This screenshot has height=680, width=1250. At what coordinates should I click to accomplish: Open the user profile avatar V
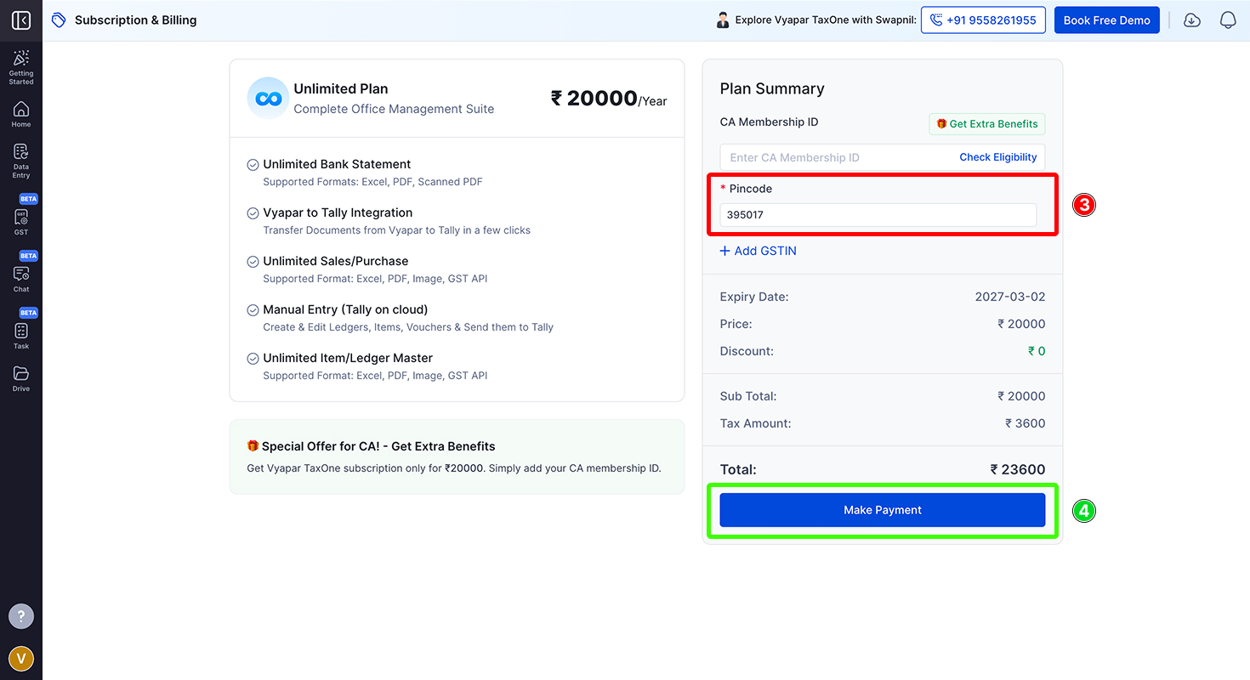tap(21, 658)
